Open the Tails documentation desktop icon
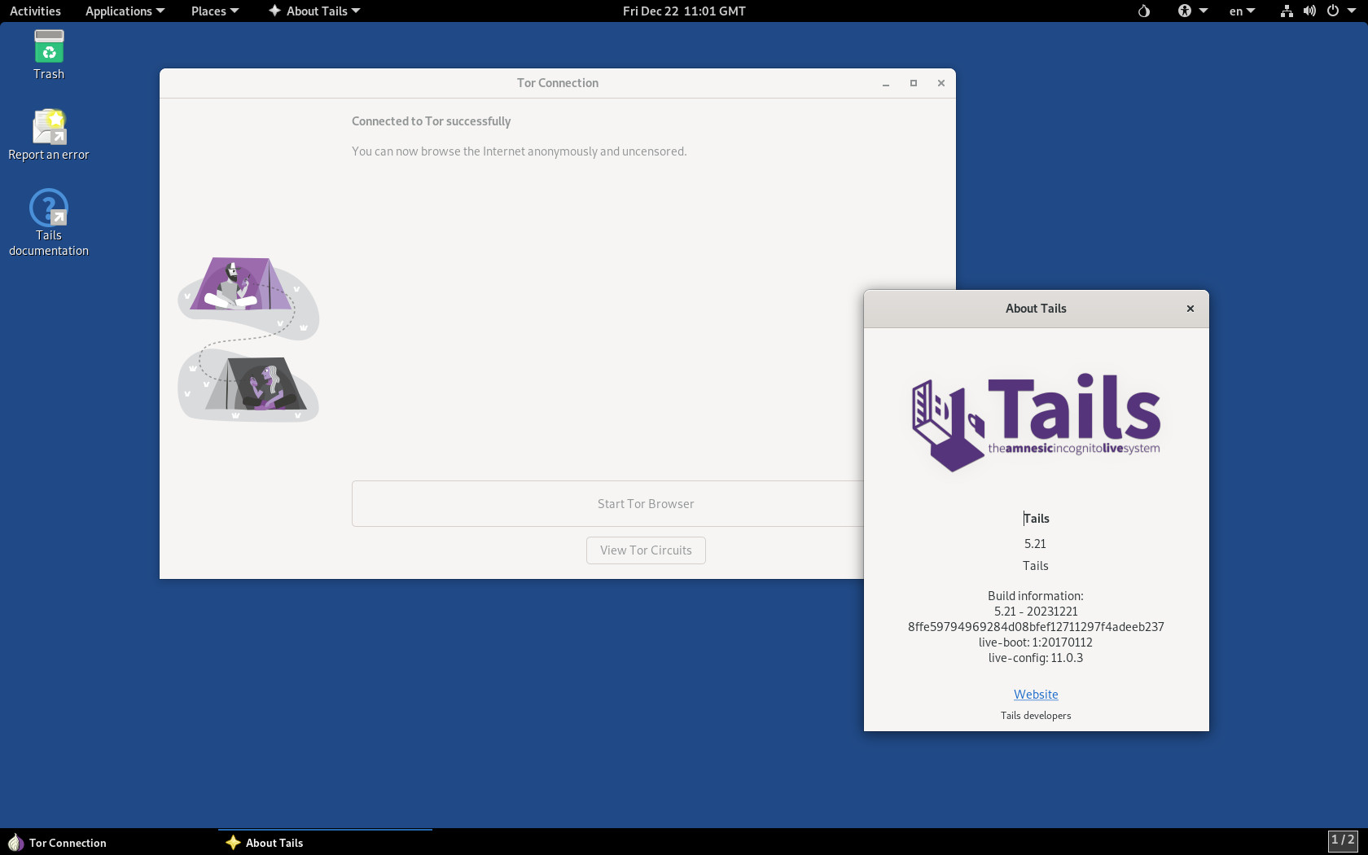1368x855 pixels. (49, 222)
